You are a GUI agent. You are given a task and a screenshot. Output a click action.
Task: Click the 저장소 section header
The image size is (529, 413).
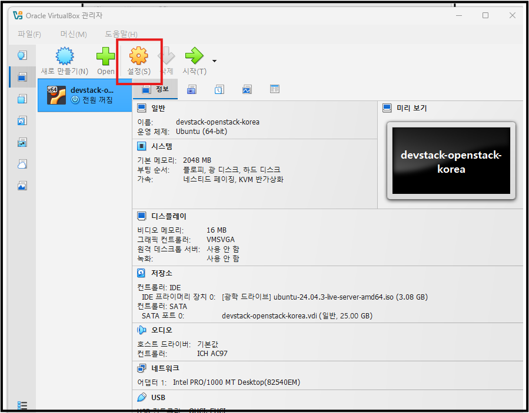click(x=162, y=273)
